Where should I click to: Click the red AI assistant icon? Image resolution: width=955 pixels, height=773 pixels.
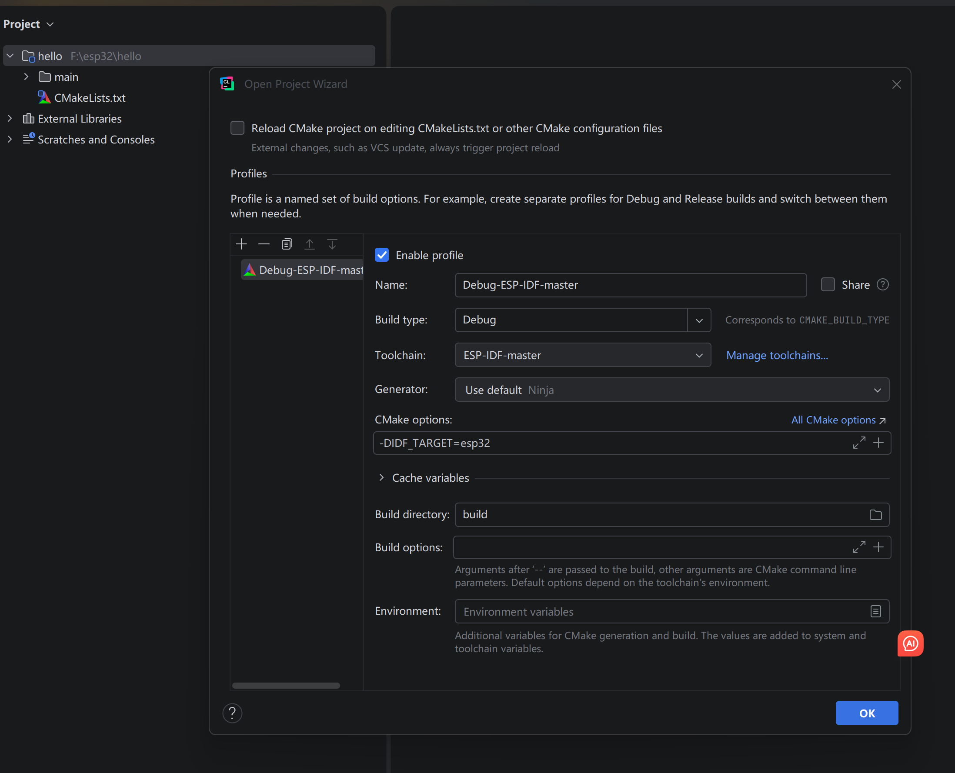pyautogui.click(x=911, y=643)
